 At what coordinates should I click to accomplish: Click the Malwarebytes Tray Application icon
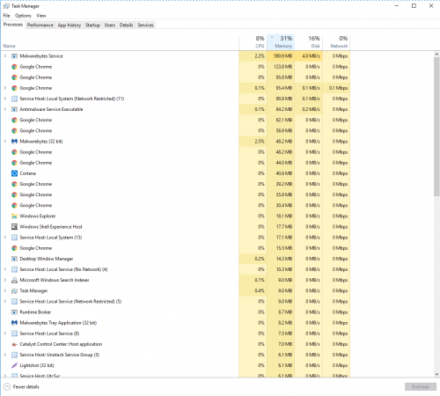14,323
